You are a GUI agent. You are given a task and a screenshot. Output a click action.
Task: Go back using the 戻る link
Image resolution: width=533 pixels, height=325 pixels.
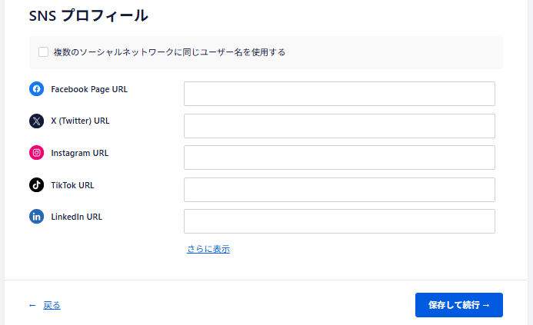coord(52,305)
